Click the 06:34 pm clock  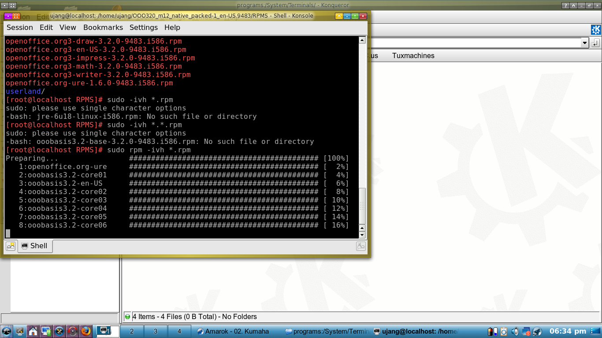[568, 331]
